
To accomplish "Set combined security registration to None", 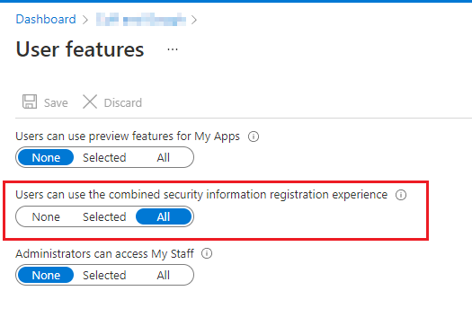I will click(46, 216).
